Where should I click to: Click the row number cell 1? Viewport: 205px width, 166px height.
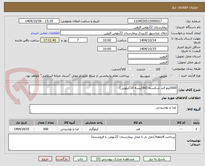(196, 129)
